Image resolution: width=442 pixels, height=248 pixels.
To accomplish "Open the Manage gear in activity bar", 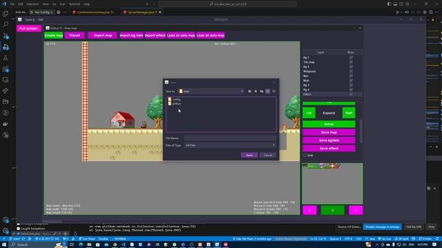I will coord(6,231).
